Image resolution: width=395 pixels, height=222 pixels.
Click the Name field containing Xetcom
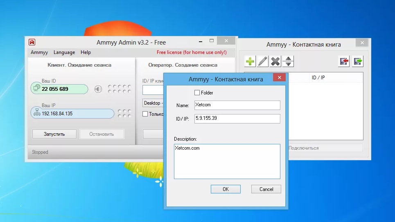[237, 105]
